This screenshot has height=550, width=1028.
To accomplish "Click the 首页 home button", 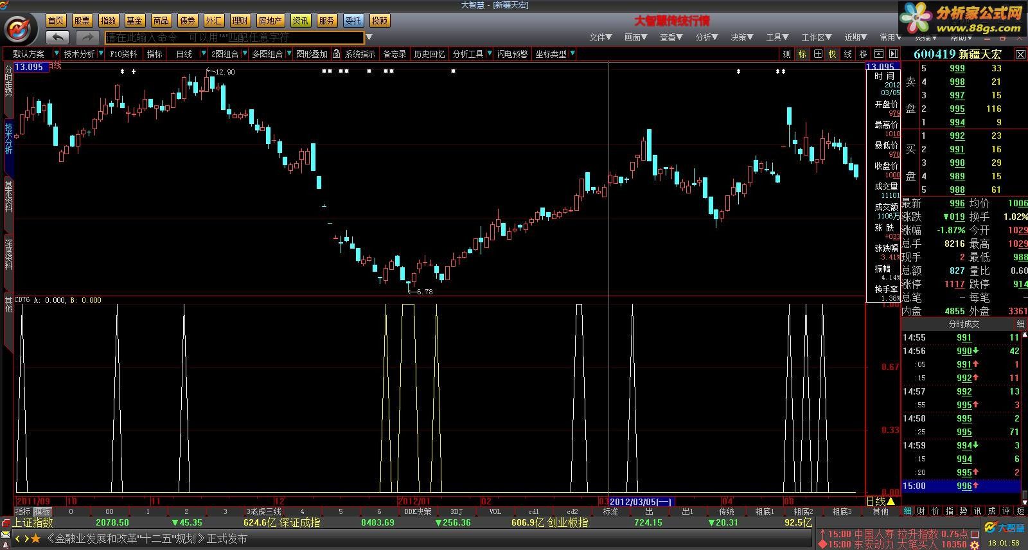I will point(56,21).
